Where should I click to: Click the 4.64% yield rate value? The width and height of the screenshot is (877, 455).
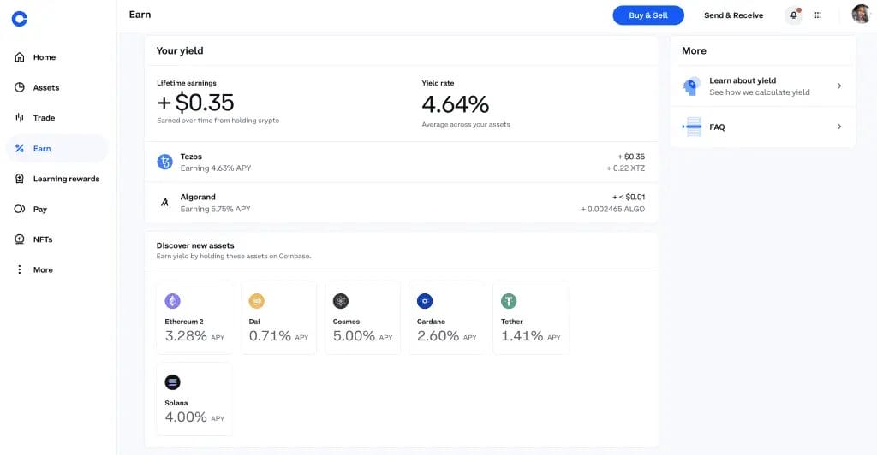456,104
